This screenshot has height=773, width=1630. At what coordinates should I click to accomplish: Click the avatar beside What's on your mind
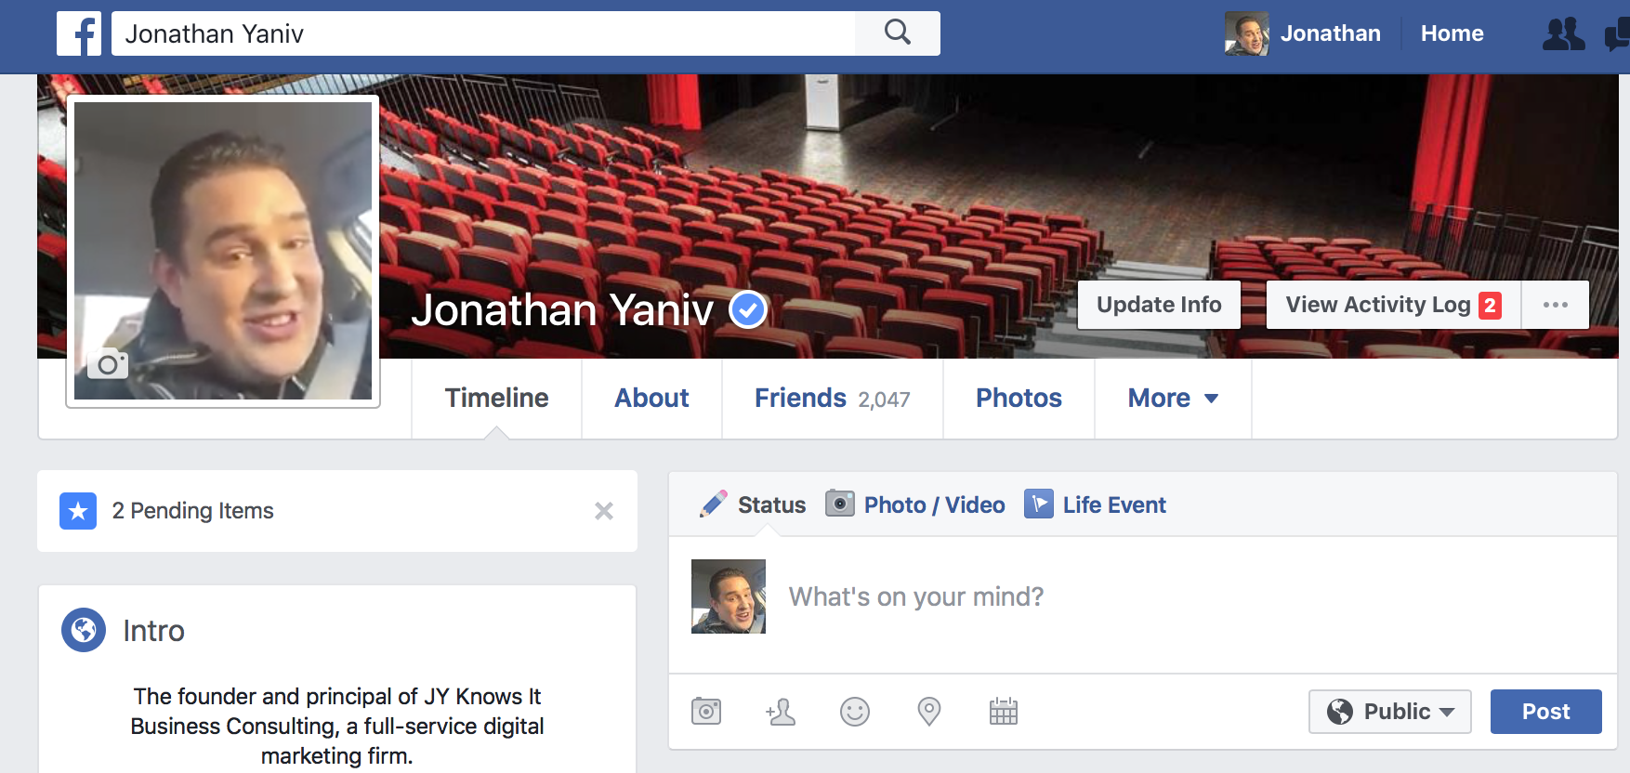click(x=729, y=596)
